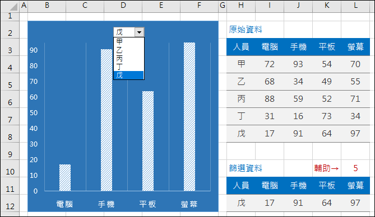Click the 篩選資料 title cell
The image size is (375, 217).
[x=246, y=168]
